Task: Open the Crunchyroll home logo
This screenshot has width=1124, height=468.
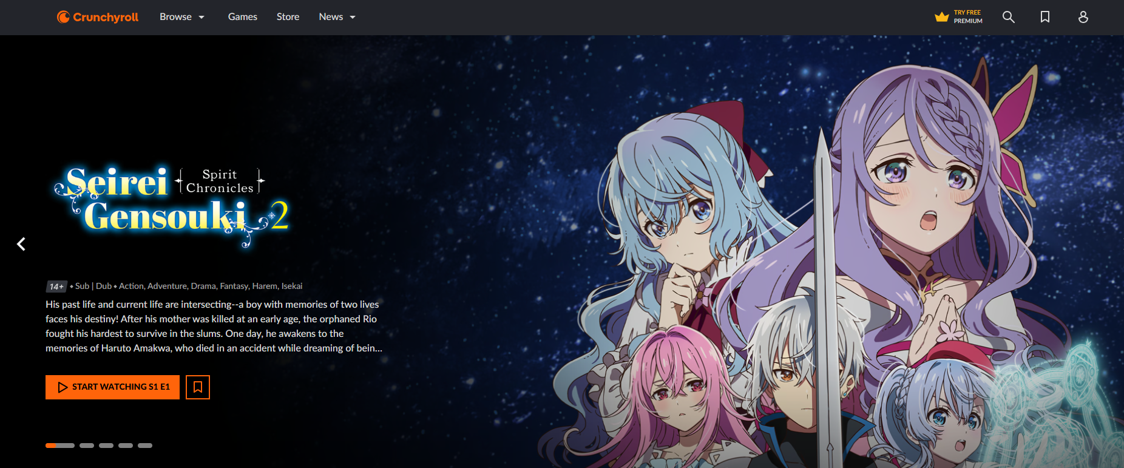Action: (x=98, y=17)
